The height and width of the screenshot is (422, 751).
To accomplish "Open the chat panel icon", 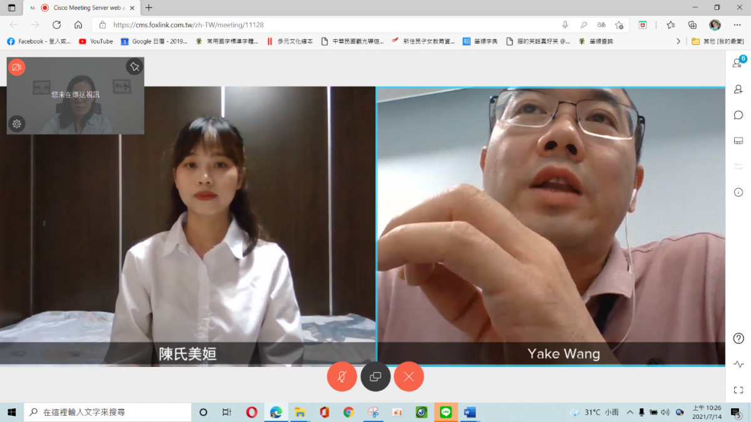I will pos(738,115).
